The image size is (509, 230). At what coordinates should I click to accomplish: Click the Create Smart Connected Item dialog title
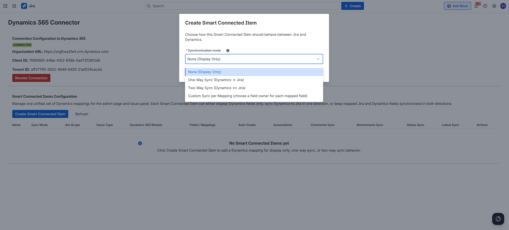(x=221, y=23)
